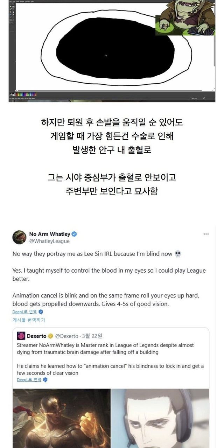This screenshot has height=448, width=224.
Task: Open the Lee Sin artwork image
Action: [62, 418]
